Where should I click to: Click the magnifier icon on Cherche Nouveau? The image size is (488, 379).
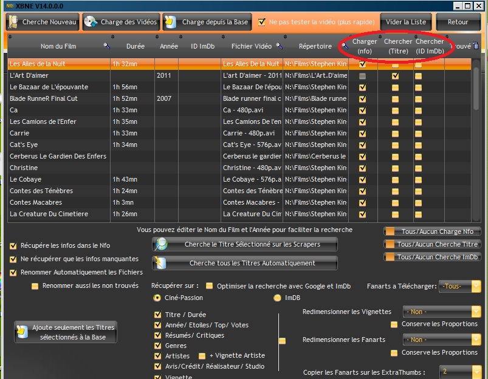[15, 22]
